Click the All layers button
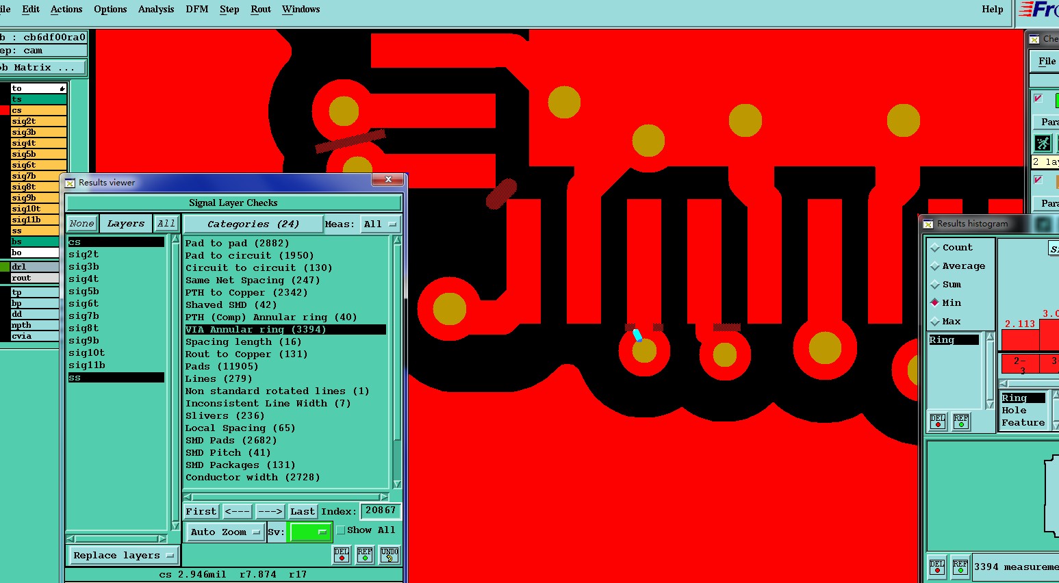The width and height of the screenshot is (1059, 583). coord(166,224)
